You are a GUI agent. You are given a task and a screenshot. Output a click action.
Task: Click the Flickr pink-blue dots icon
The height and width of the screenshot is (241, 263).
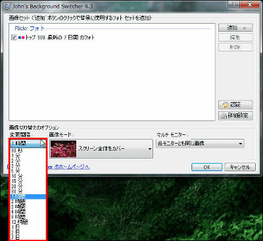pyautogui.click(x=21, y=38)
